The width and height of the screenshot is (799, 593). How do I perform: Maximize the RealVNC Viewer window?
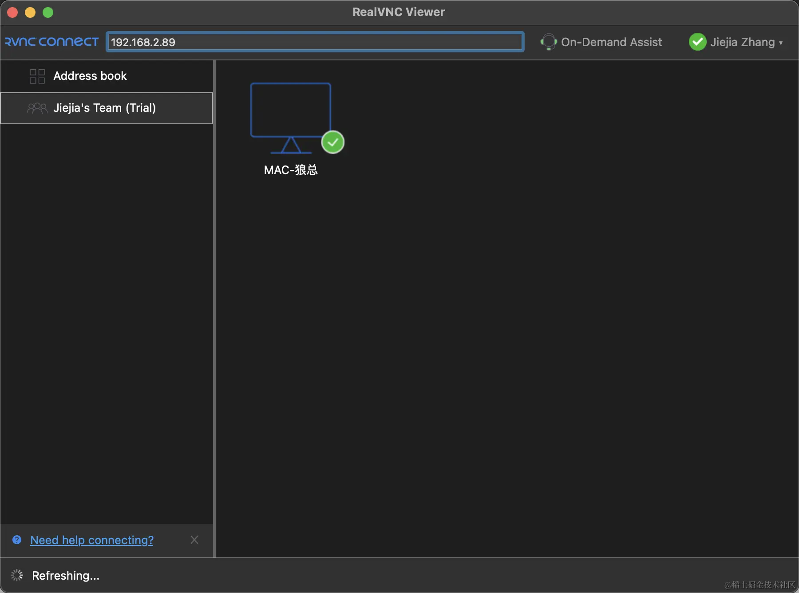click(x=48, y=12)
